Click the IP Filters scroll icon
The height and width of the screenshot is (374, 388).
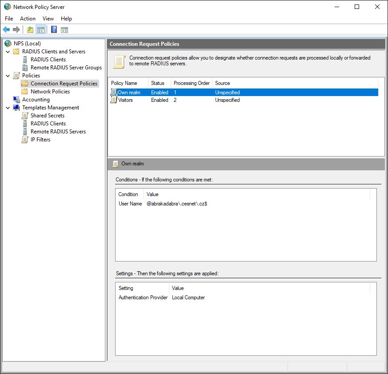(25, 140)
